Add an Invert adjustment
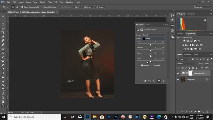Viewport: 213px width, 120px height. (184, 49)
